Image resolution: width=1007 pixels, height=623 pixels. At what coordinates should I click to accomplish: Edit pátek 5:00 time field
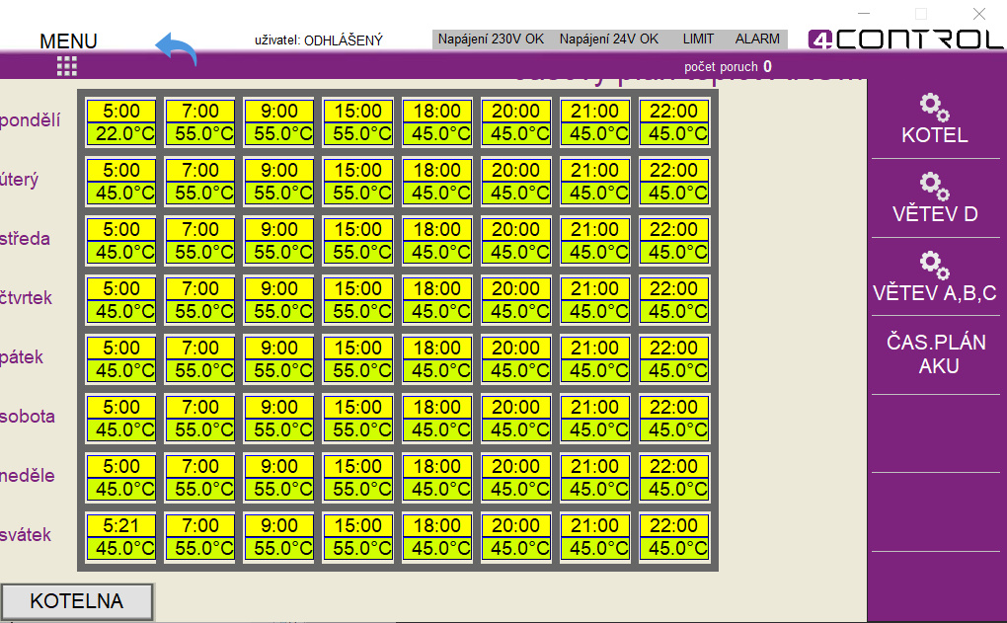coord(121,349)
